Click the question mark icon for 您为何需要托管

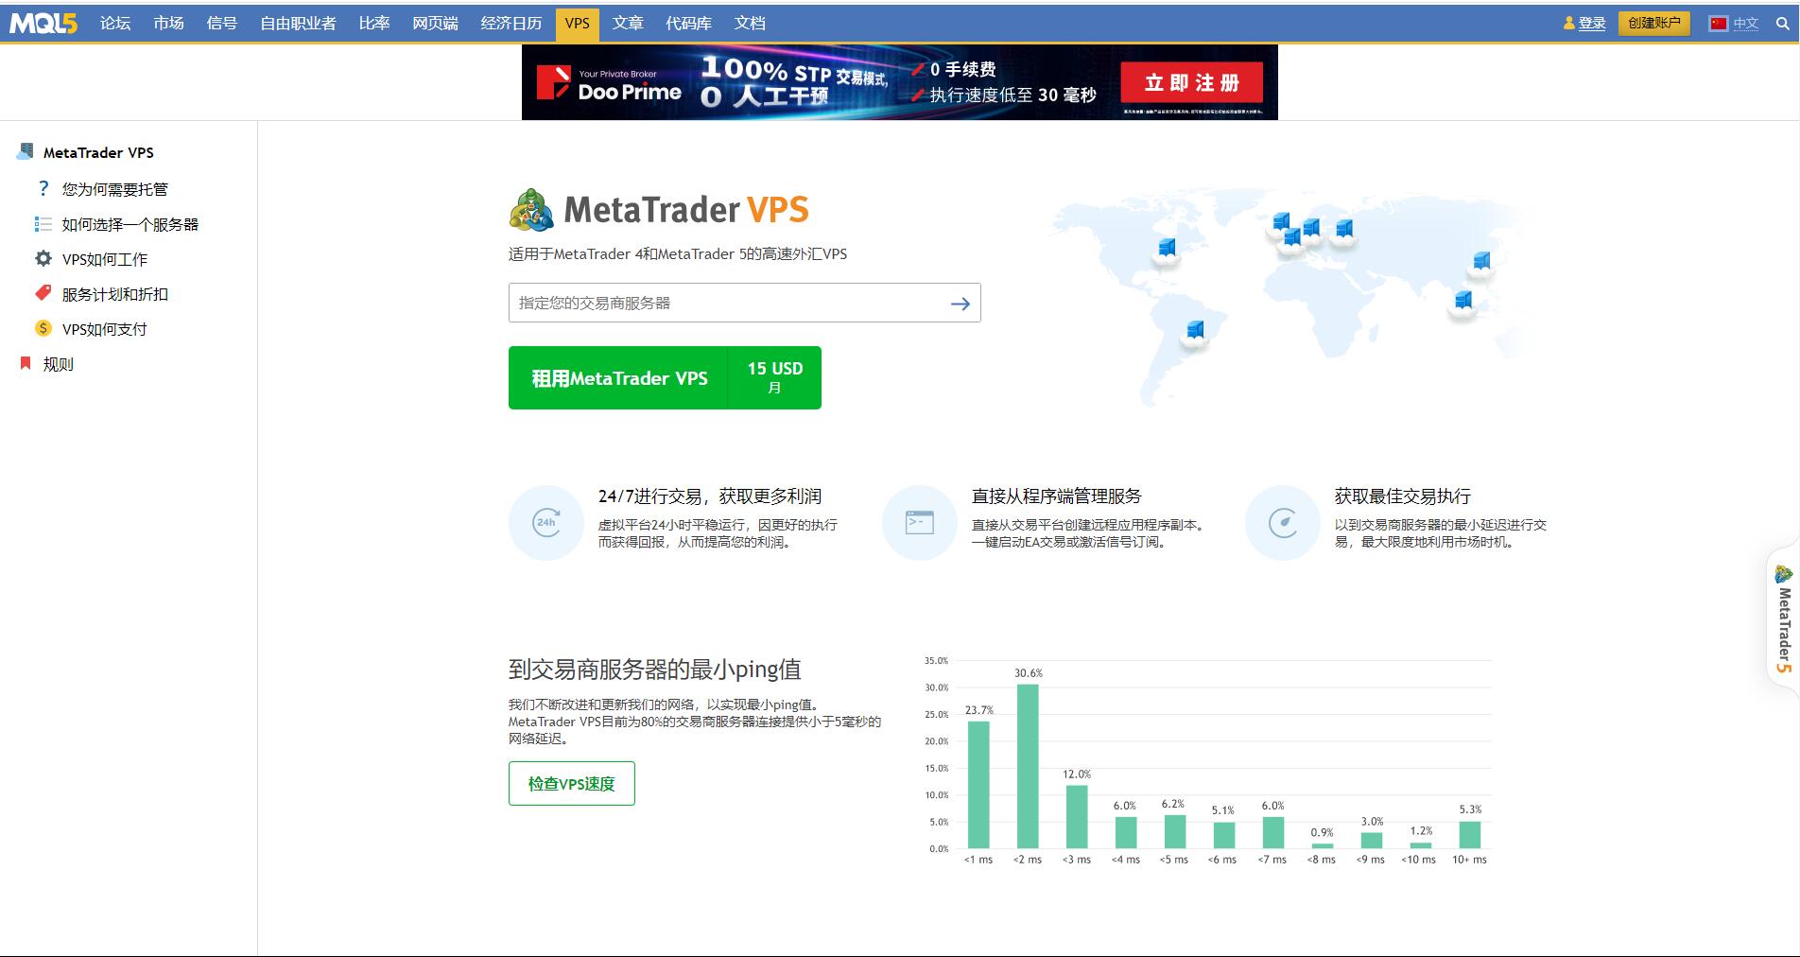click(43, 188)
